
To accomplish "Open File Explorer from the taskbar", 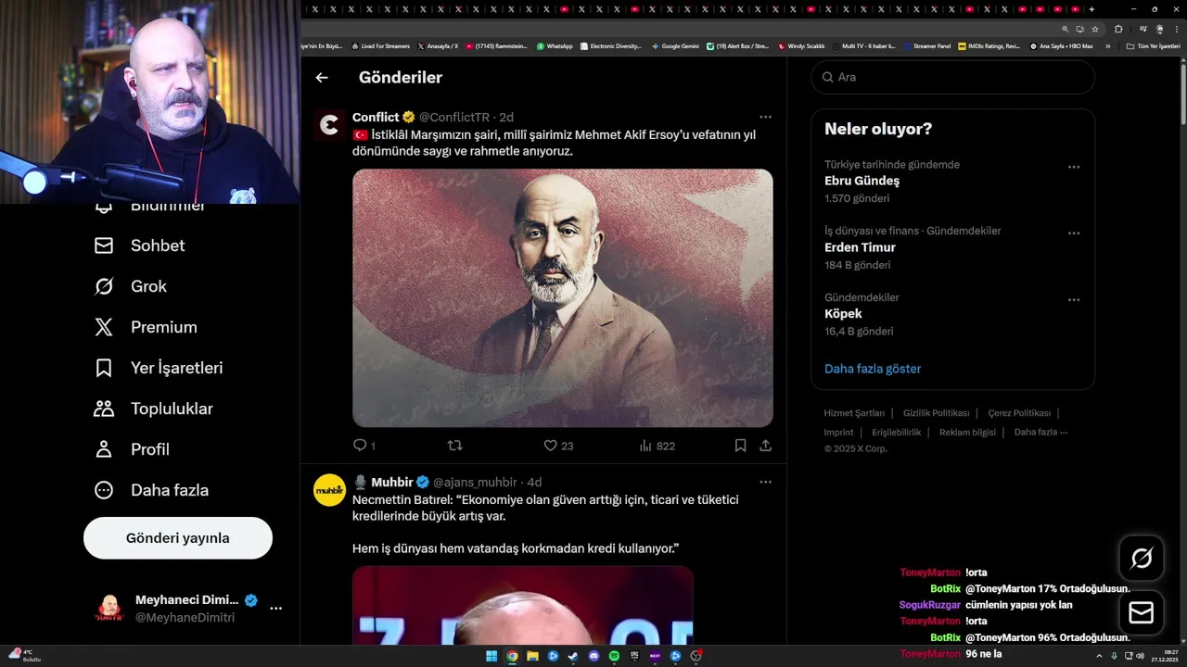I will [532, 656].
